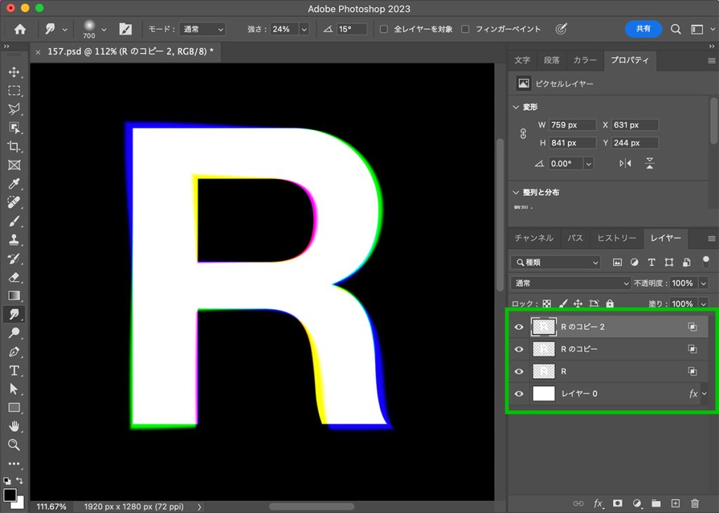Collapse the 変形 section in Properties
The image size is (719, 513).
(x=517, y=107)
